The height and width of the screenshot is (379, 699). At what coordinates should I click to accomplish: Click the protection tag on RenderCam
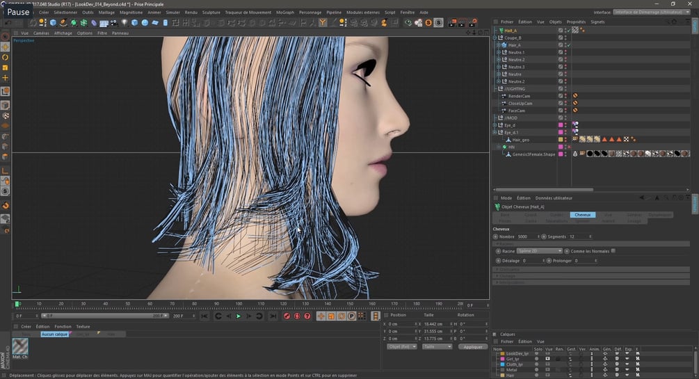pyautogui.click(x=575, y=96)
